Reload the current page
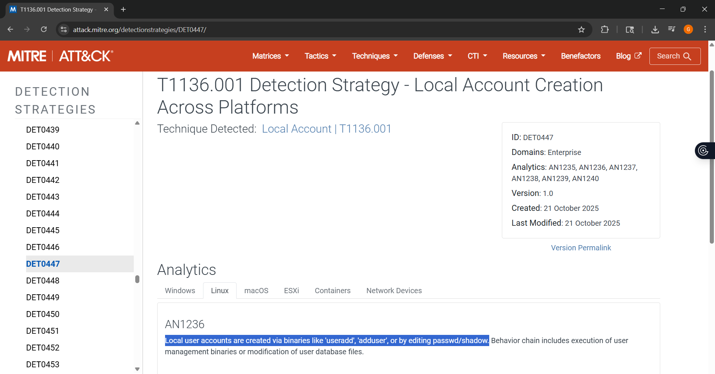Viewport: 715px width, 374px height. pos(44,29)
